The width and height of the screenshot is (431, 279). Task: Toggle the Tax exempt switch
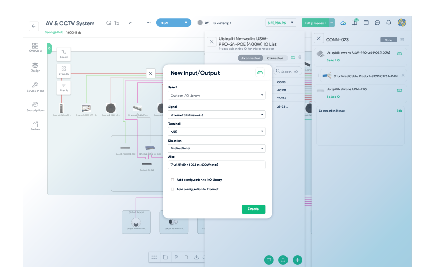click(x=203, y=23)
